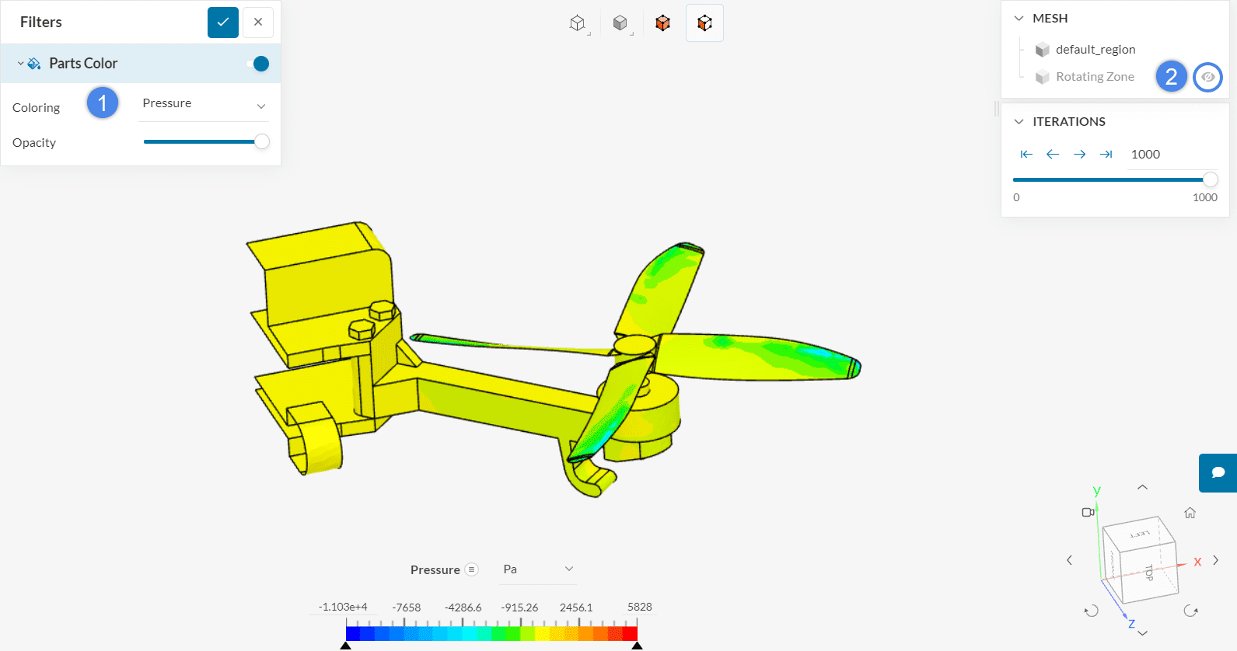Open the chat support bubble
This screenshot has width=1237, height=651.
[x=1218, y=472]
